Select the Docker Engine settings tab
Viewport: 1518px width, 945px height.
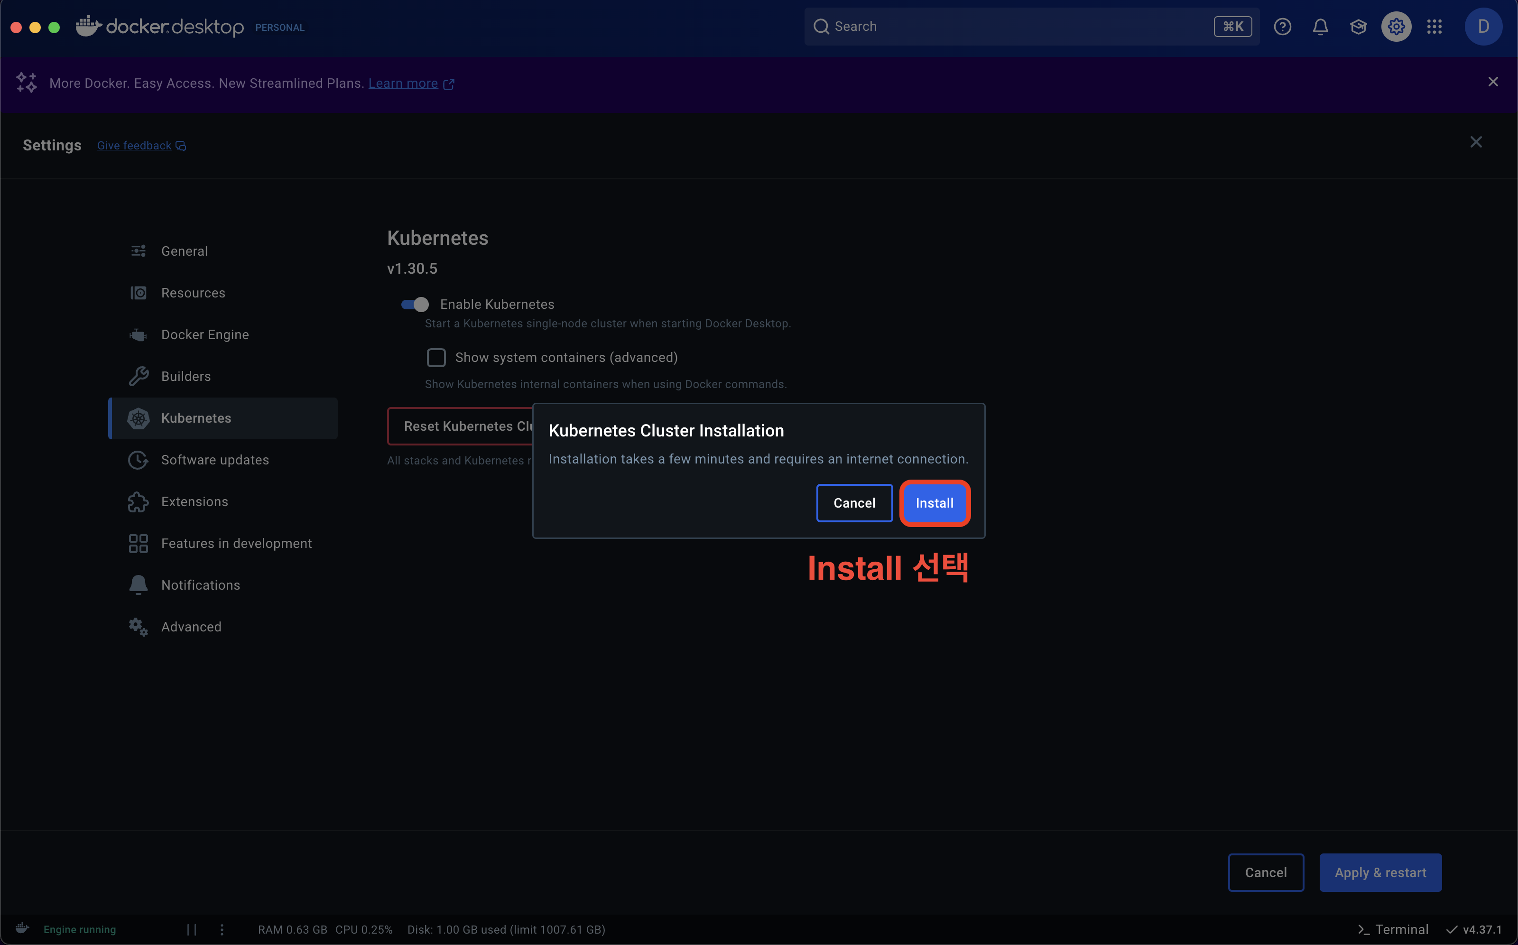(205, 334)
